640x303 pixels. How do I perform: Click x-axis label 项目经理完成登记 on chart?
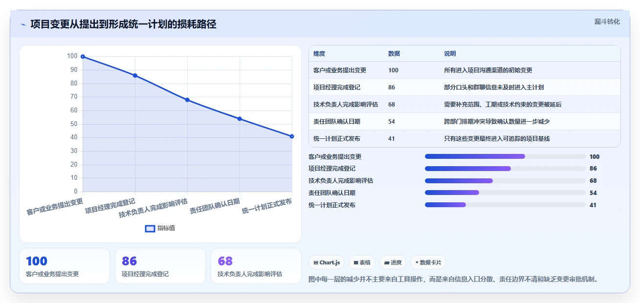[x=110, y=206]
